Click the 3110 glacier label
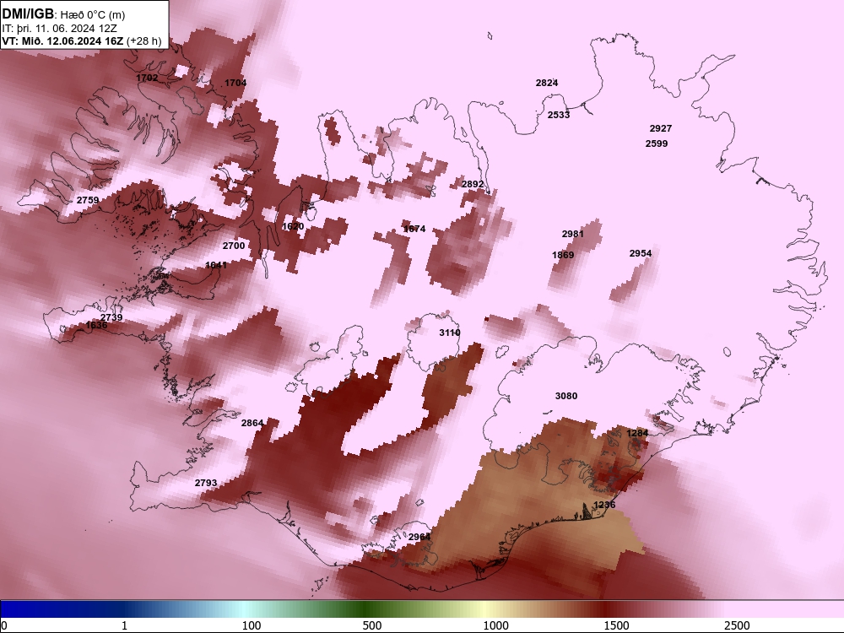Viewport: 844px width, 633px height. pos(450,333)
